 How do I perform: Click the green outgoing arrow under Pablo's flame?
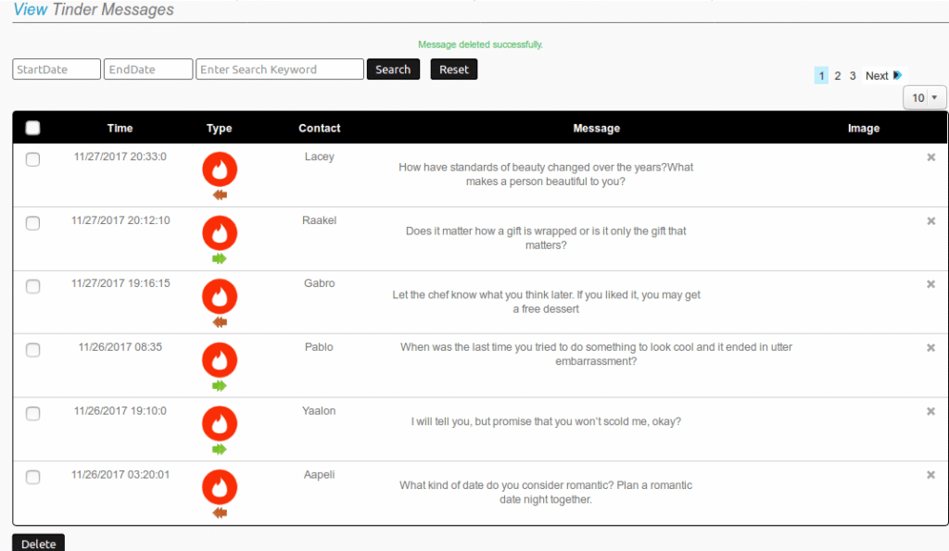220,386
